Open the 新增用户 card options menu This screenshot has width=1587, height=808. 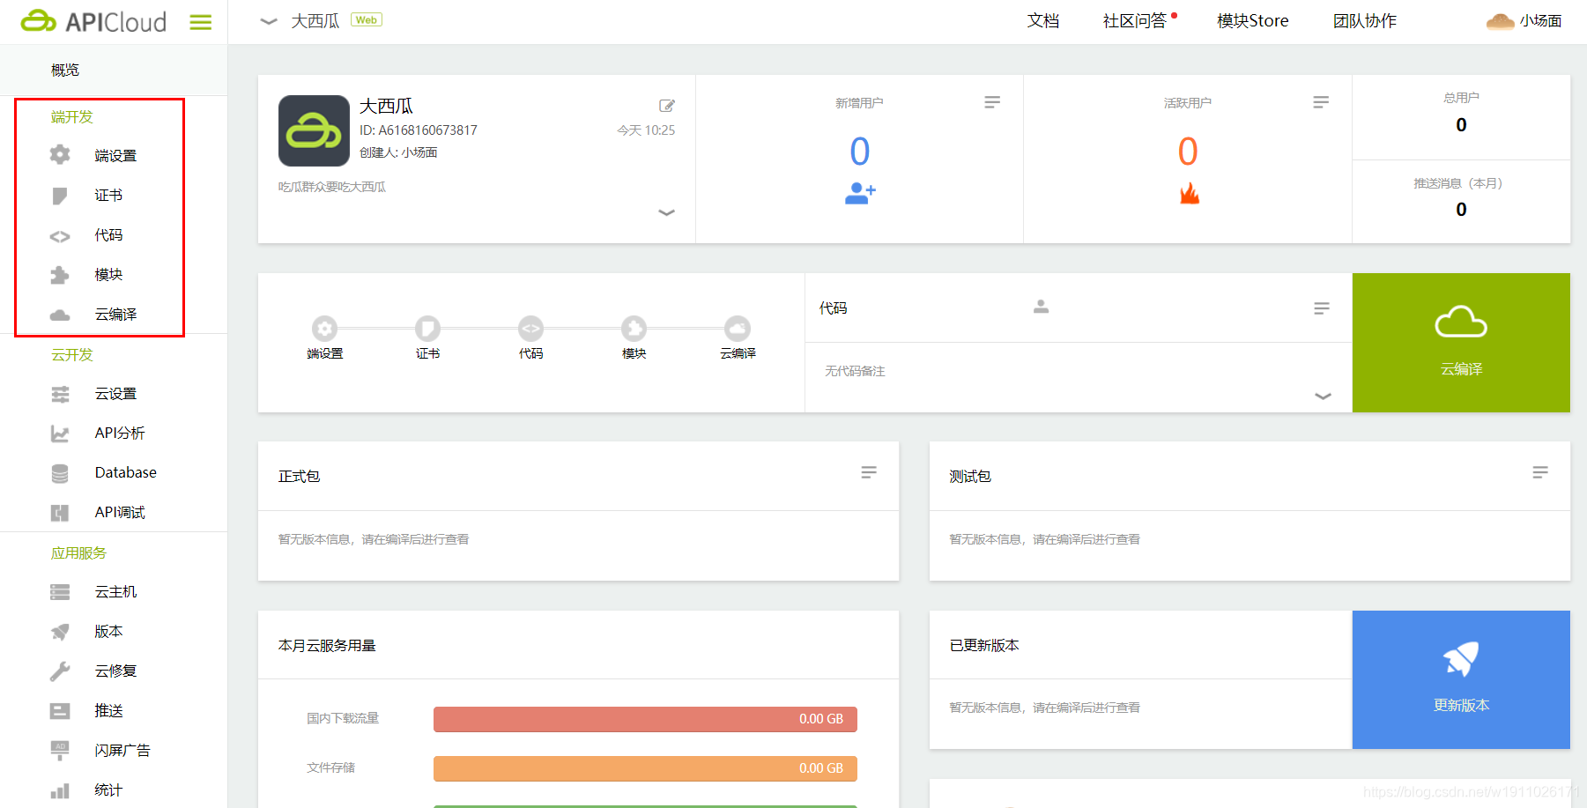click(992, 102)
